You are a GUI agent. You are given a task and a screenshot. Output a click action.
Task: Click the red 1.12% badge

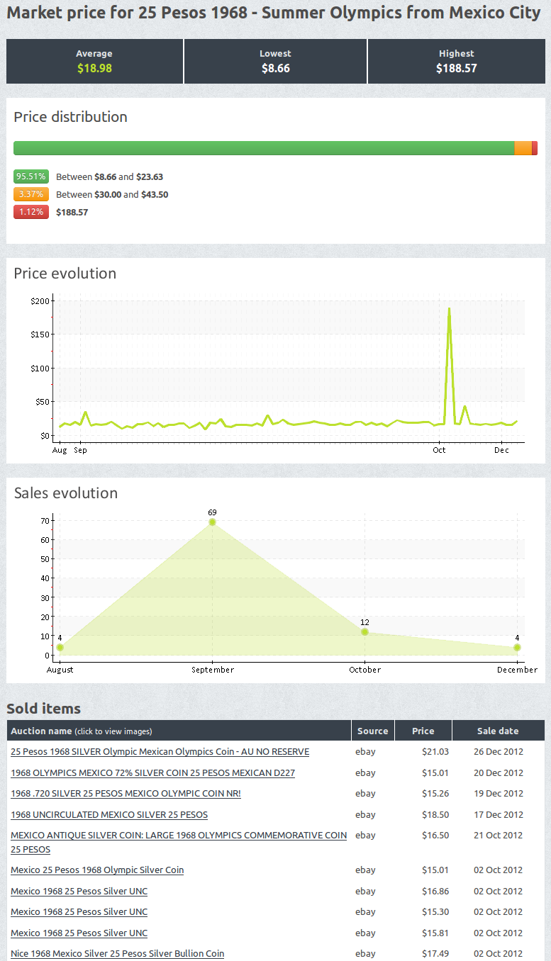[x=31, y=212]
